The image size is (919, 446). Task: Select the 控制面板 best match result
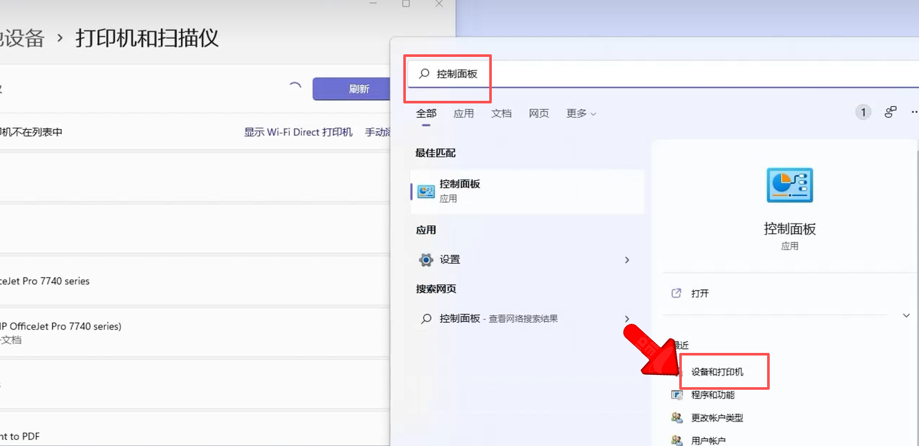527,191
